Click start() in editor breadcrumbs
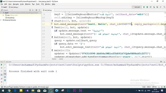 [61, 59]
